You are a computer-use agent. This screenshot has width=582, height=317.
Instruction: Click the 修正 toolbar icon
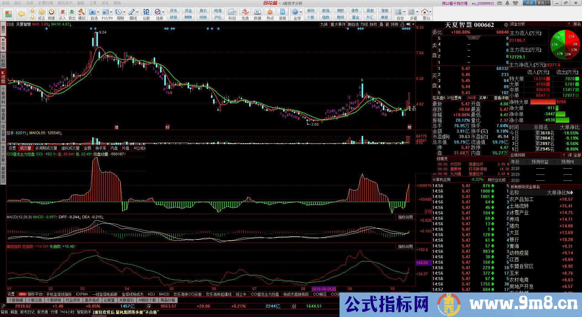42,12
